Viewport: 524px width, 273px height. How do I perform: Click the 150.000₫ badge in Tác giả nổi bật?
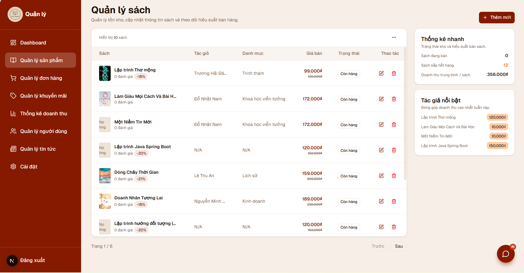click(497, 146)
